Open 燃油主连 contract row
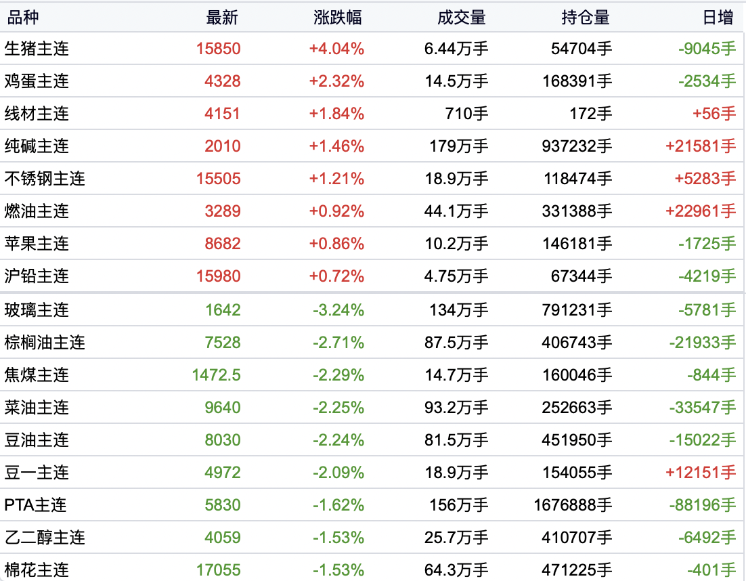Image resolution: width=746 pixels, height=581 pixels. (372, 211)
